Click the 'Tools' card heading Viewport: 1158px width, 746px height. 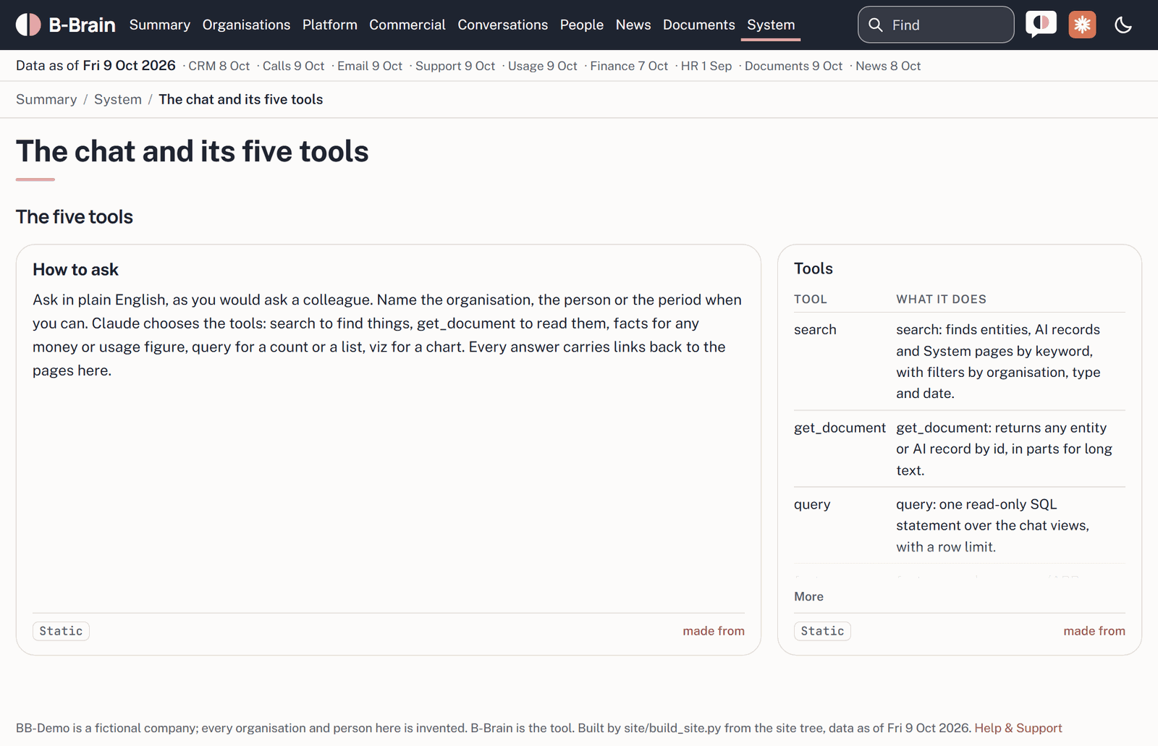click(x=813, y=268)
